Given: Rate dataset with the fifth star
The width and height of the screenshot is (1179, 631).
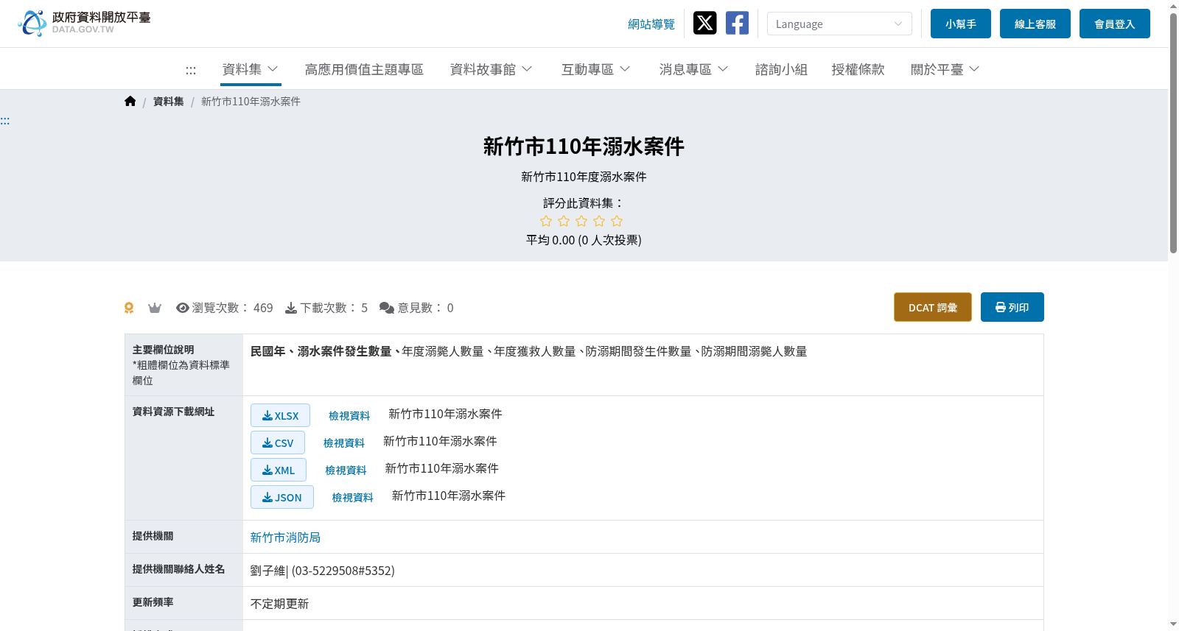Looking at the screenshot, I should (x=617, y=221).
